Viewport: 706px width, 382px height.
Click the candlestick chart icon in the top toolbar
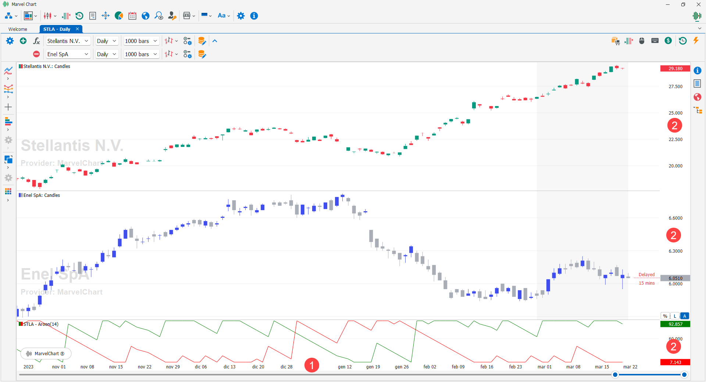point(47,16)
